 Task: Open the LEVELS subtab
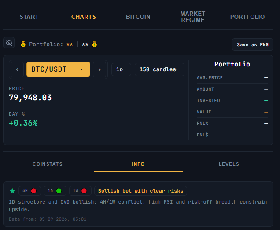pyautogui.click(x=229, y=164)
